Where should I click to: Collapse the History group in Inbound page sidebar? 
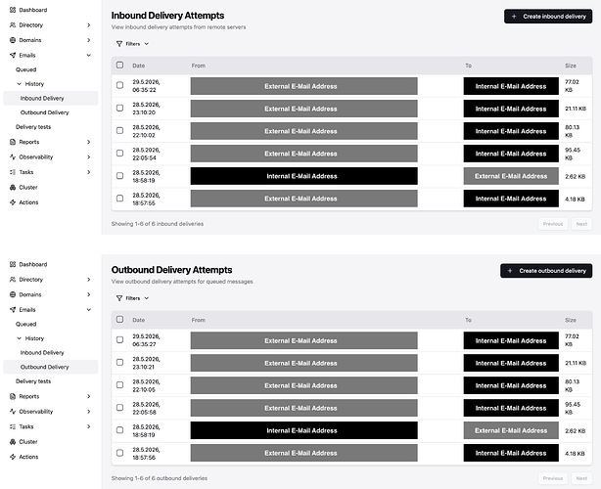(x=19, y=84)
